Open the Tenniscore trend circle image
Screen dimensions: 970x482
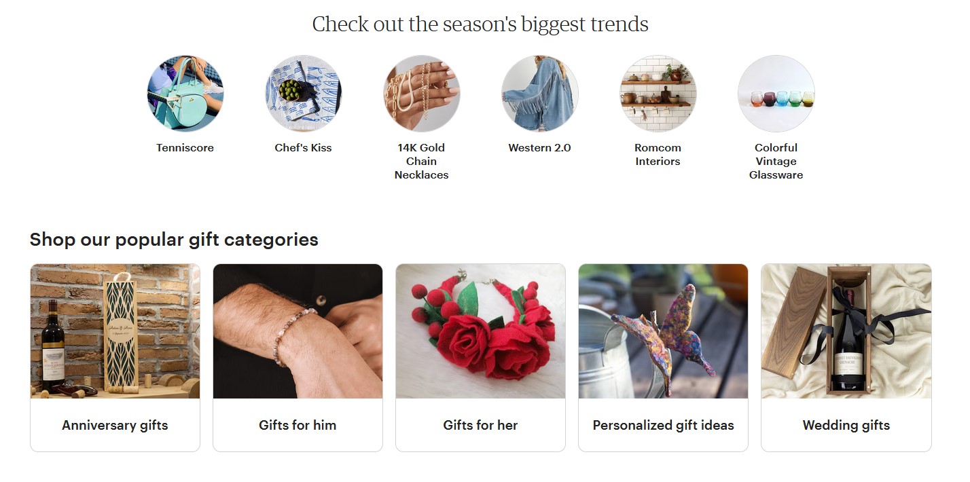click(x=185, y=94)
